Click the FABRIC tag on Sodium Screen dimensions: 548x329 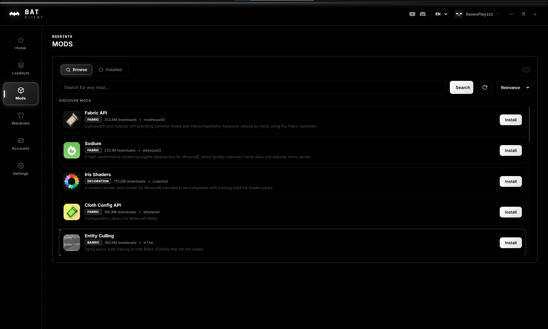coord(93,150)
